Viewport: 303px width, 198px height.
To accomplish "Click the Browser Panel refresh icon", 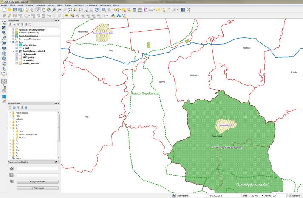I will (14, 108).
